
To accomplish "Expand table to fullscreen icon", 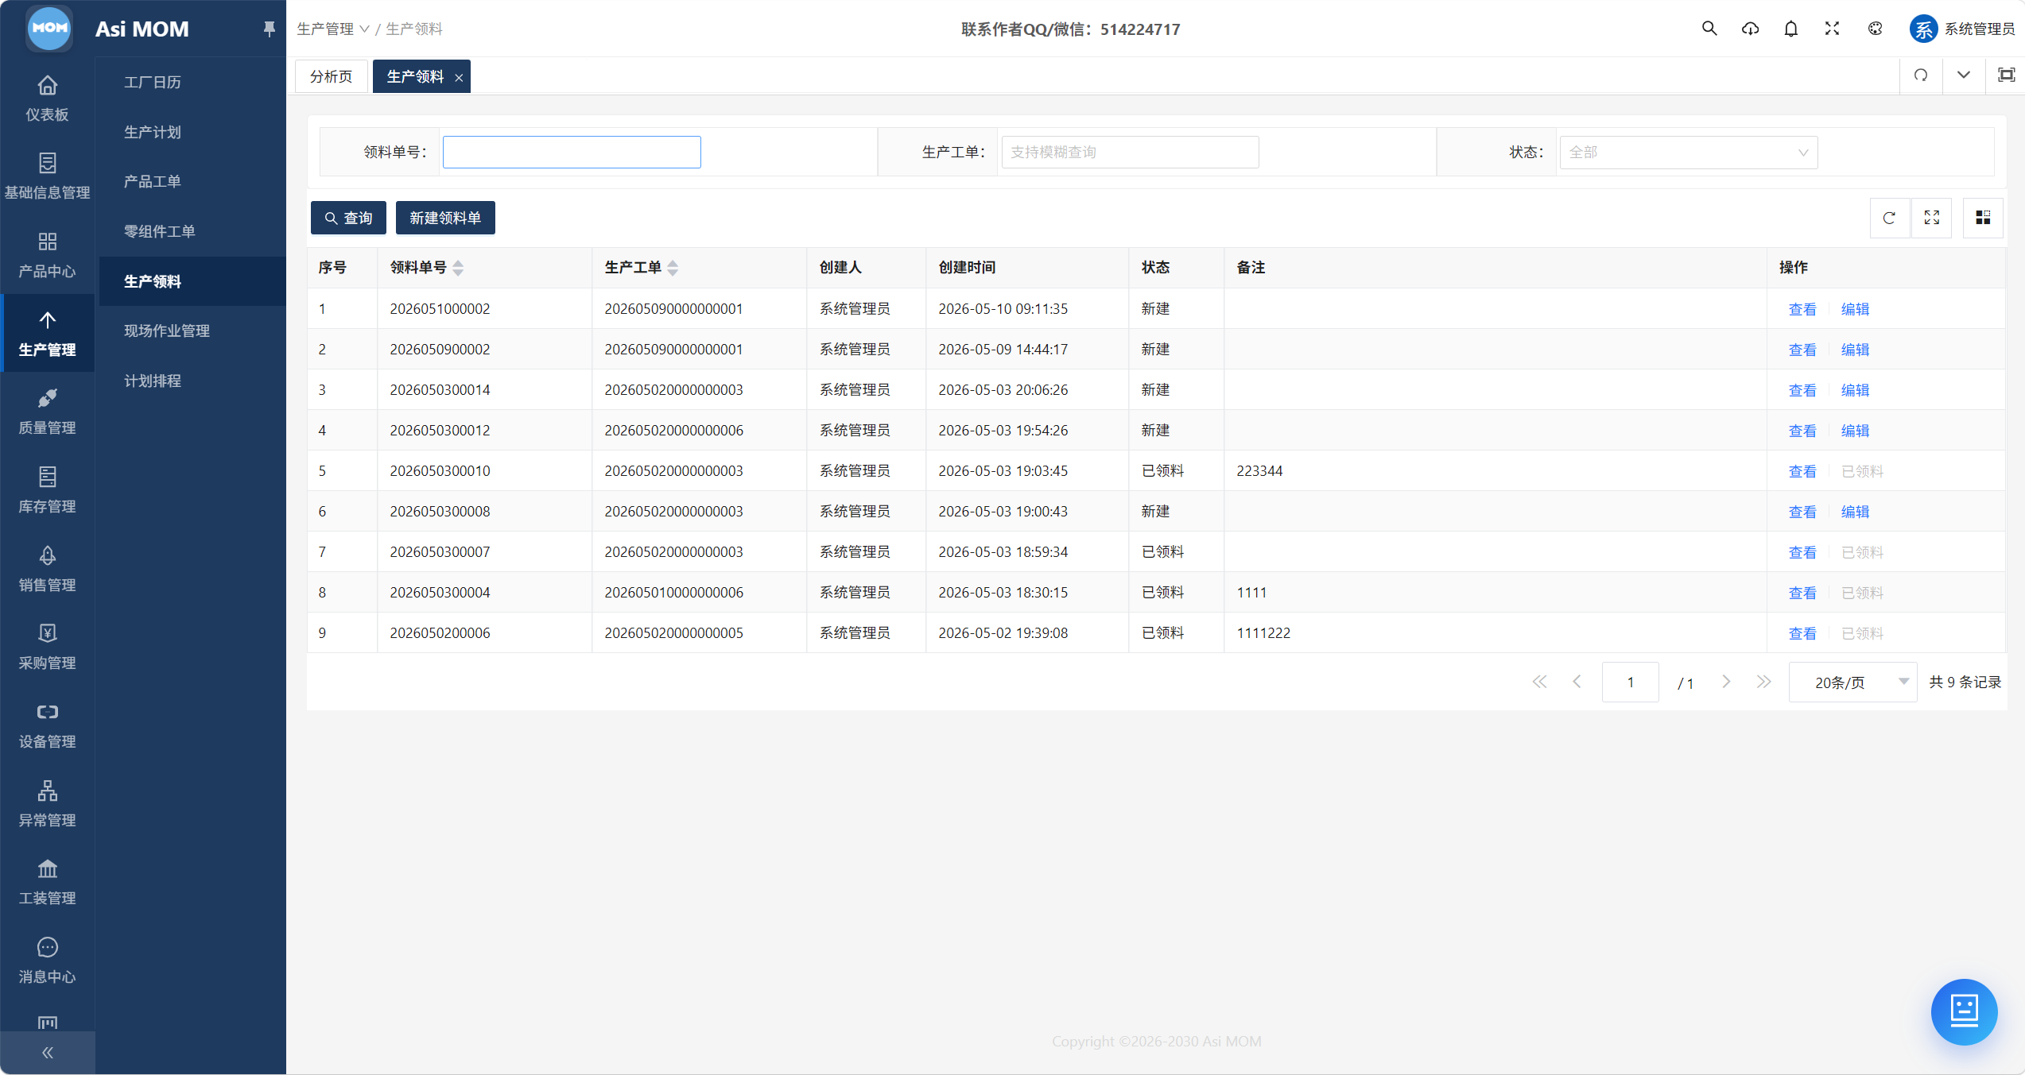I will 1932,218.
